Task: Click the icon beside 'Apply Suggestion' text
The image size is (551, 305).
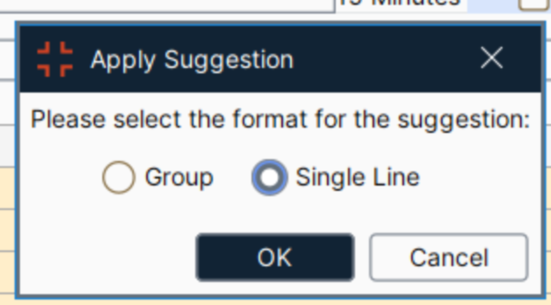Action: [55, 58]
